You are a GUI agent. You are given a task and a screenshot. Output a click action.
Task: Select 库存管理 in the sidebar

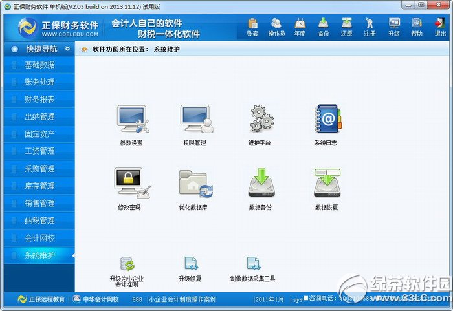tap(39, 186)
